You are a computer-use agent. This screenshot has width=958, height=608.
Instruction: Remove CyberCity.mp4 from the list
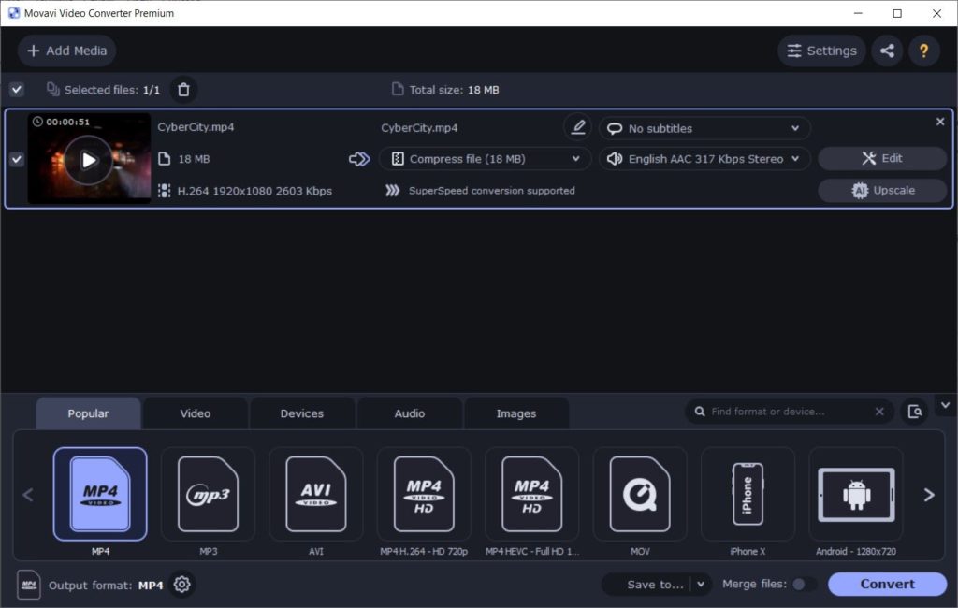pos(940,122)
